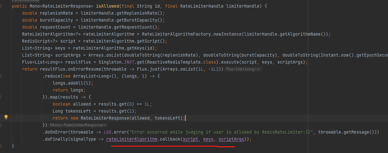
Task: Click the 'Mono<RateLimiterResponse>' inlay type hint
Action: 78,125
